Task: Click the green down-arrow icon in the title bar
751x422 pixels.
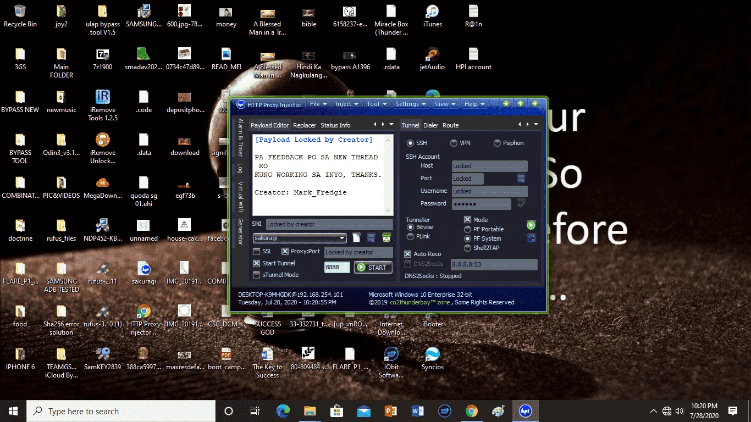Action: (506, 103)
